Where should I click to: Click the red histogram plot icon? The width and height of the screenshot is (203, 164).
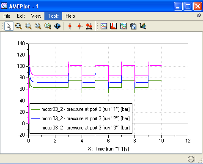click(114, 26)
